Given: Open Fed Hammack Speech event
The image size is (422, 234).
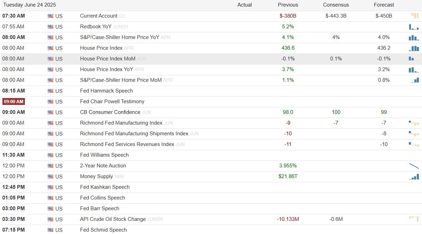Looking at the screenshot, I should [106, 91].
